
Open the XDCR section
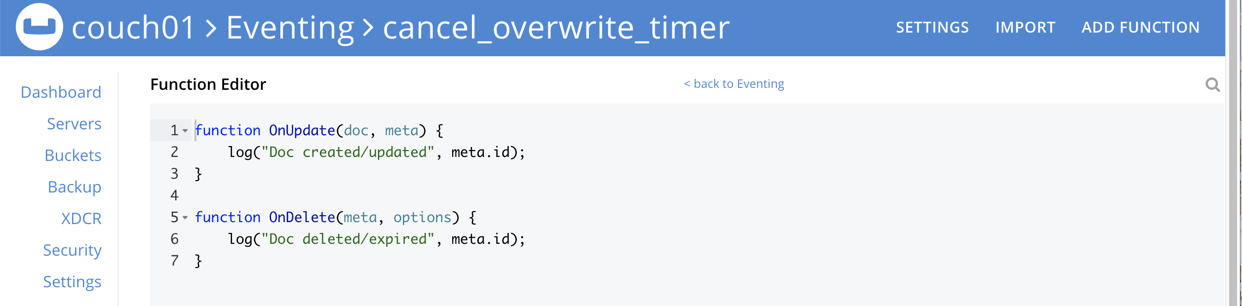tap(81, 219)
